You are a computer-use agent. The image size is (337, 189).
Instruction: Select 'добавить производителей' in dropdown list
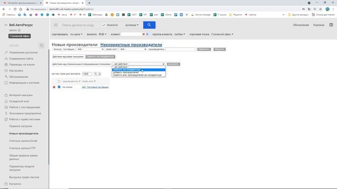pyautogui.click(x=138, y=72)
